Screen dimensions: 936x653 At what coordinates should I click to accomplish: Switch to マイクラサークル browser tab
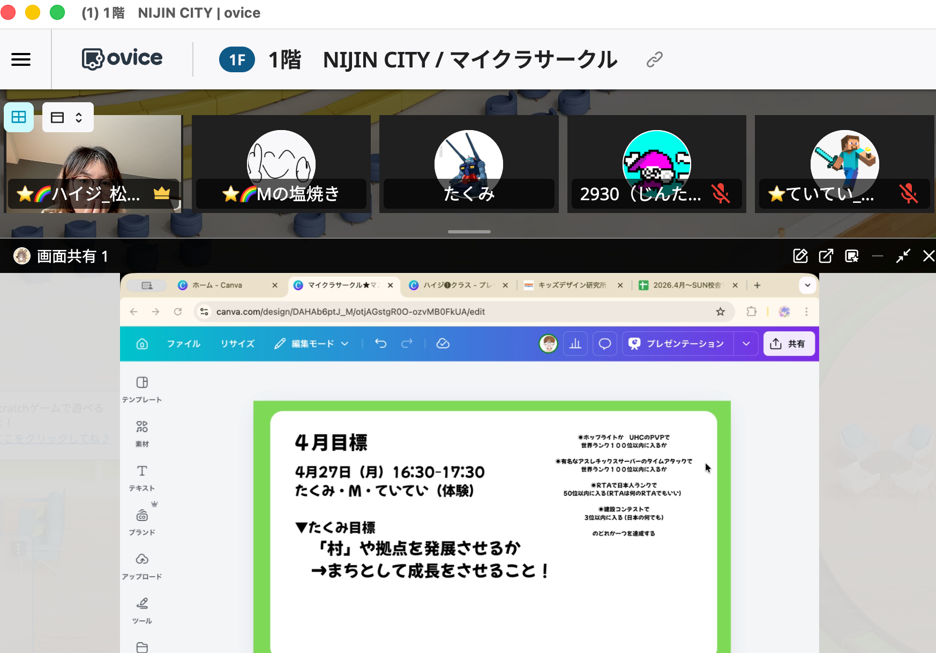tap(343, 285)
